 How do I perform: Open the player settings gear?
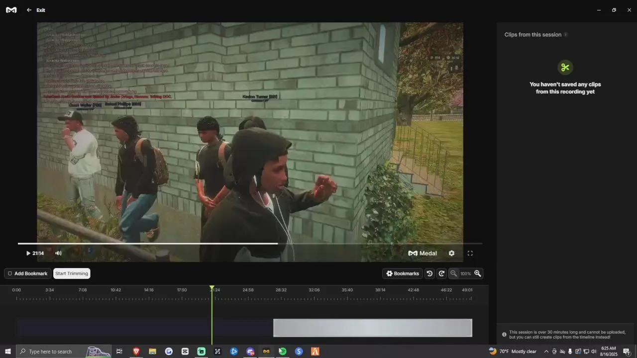451,253
